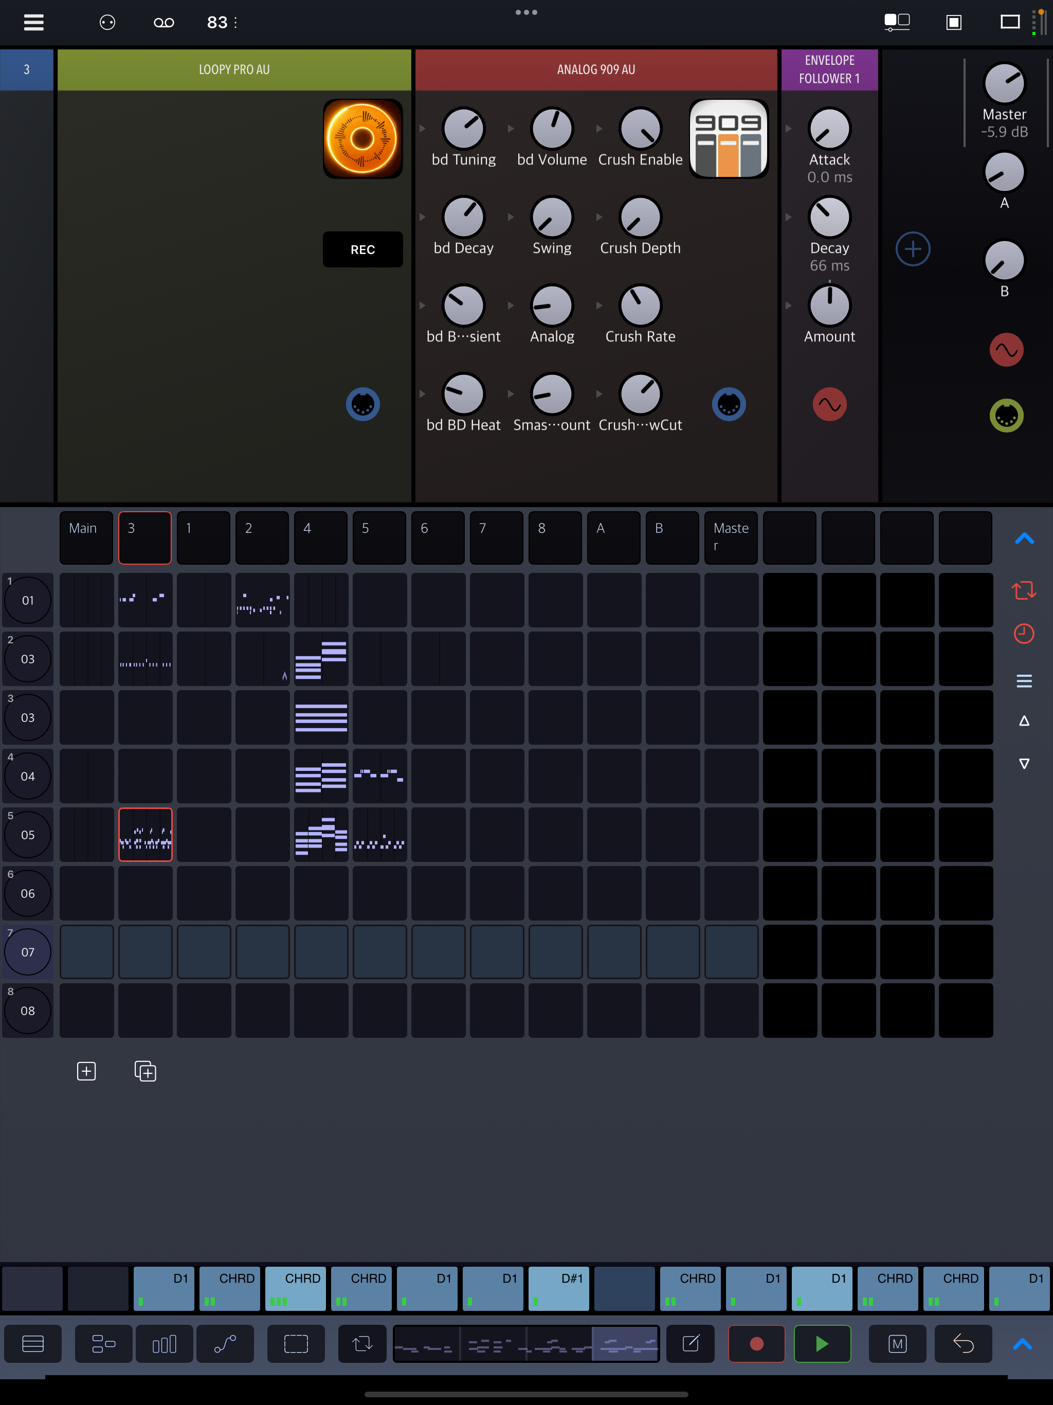This screenshot has height=1405, width=1053.
Task: Click the down triangle icon
Action: pyautogui.click(x=1024, y=764)
